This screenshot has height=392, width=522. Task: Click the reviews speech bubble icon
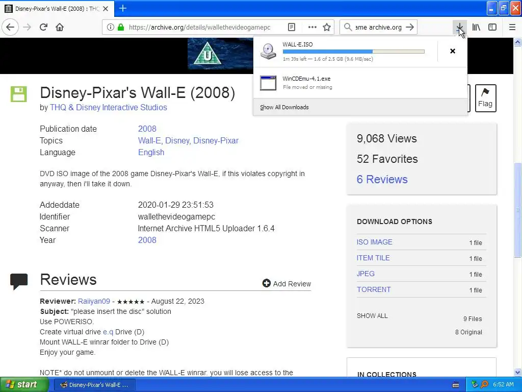[19, 281]
